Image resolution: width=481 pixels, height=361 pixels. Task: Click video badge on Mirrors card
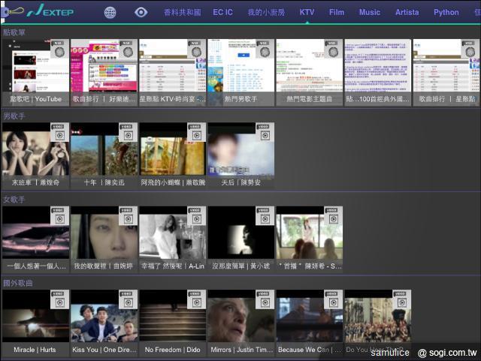pos(265,299)
